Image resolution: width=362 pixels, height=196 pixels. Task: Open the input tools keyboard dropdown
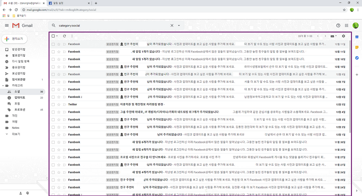[334, 36]
